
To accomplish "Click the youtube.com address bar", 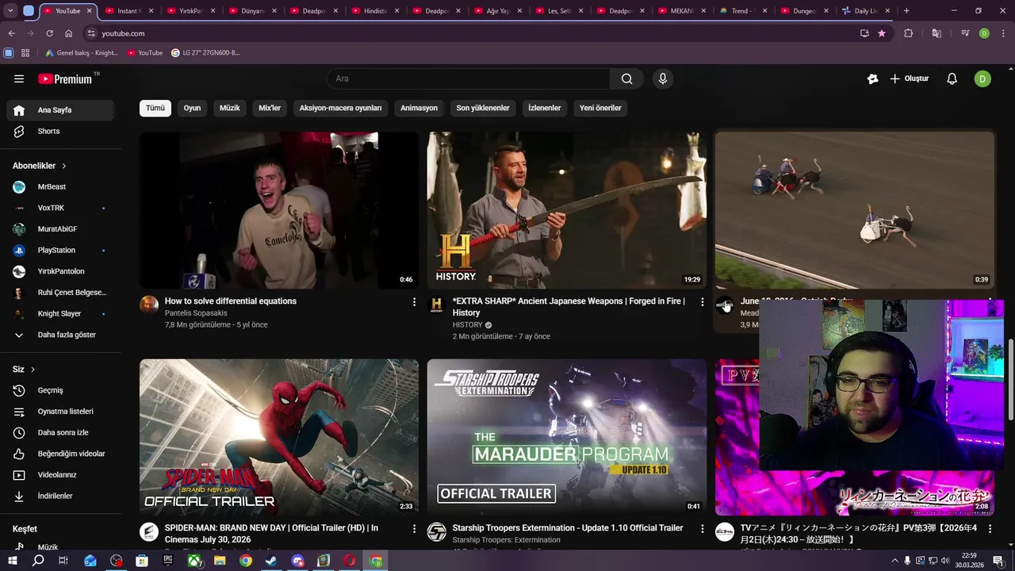I will (x=468, y=33).
